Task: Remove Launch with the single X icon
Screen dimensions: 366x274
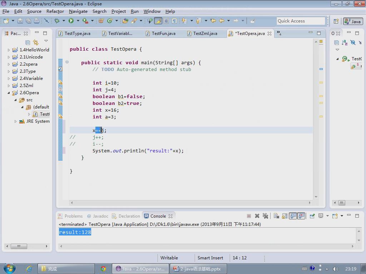Action: click(x=257, y=216)
